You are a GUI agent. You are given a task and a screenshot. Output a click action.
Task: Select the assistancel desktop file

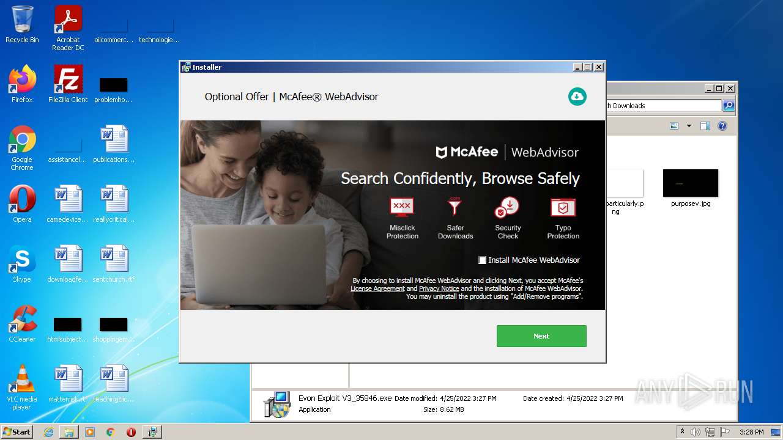pos(68,150)
